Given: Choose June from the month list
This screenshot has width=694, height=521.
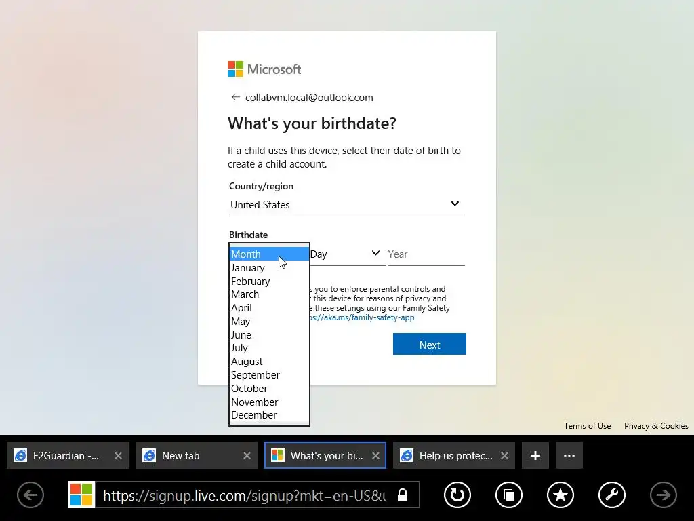Looking at the screenshot, I should (x=269, y=335).
